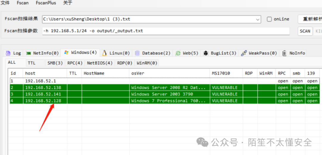Switch to the NetInfo(0) tab
This screenshot has width=322, height=155.
(42, 53)
